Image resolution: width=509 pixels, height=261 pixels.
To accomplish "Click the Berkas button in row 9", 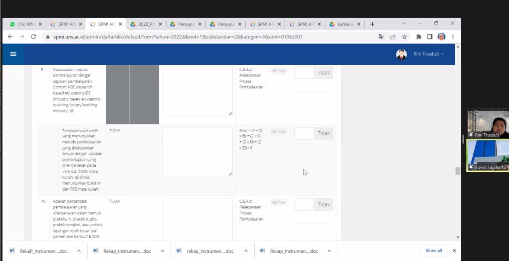I will pos(279,71).
